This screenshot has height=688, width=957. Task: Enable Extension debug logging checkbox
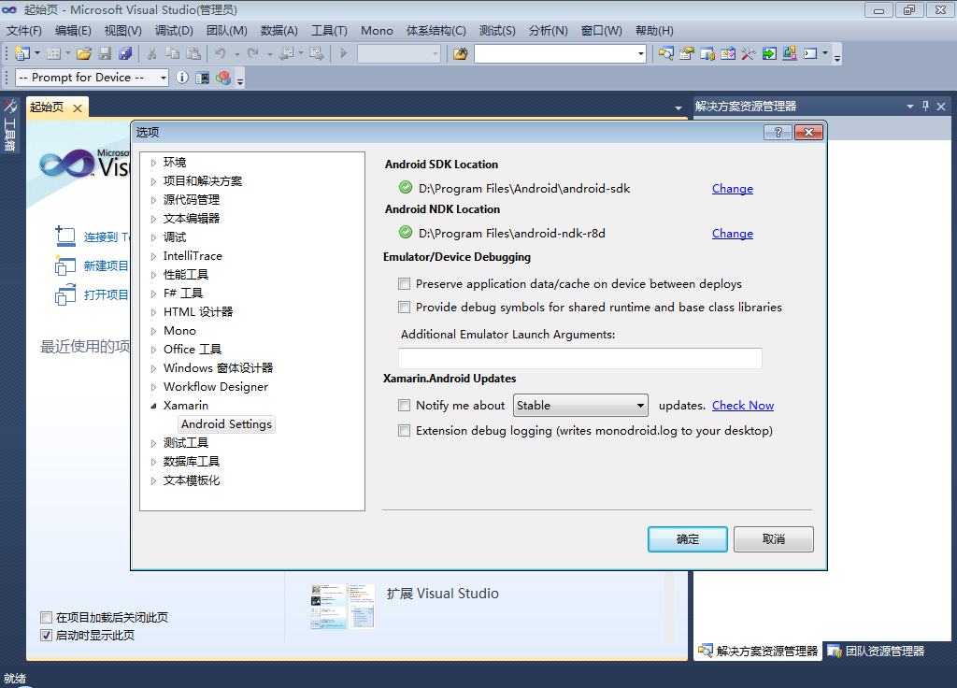click(x=404, y=431)
